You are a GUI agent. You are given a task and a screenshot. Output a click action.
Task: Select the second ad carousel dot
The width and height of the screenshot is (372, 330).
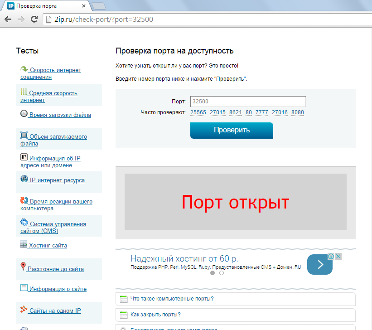(222, 273)
